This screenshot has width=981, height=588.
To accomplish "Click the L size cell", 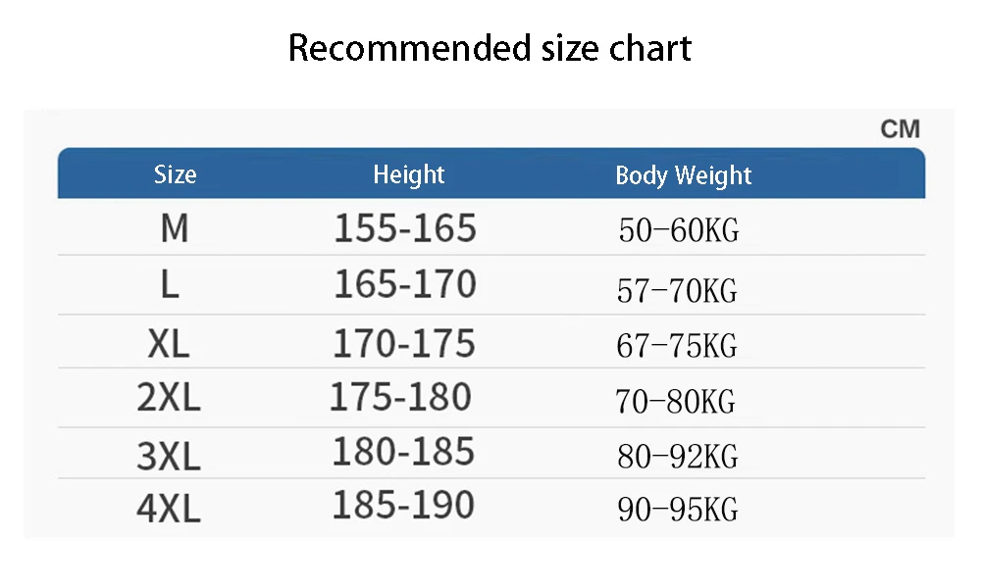I will point(170,285).
